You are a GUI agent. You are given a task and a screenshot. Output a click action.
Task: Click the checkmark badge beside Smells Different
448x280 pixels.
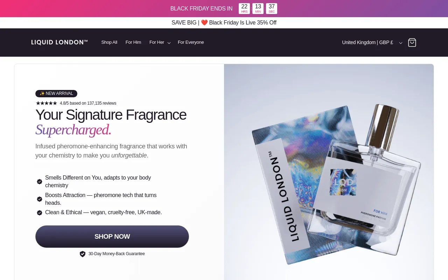[x=40, y=182]
